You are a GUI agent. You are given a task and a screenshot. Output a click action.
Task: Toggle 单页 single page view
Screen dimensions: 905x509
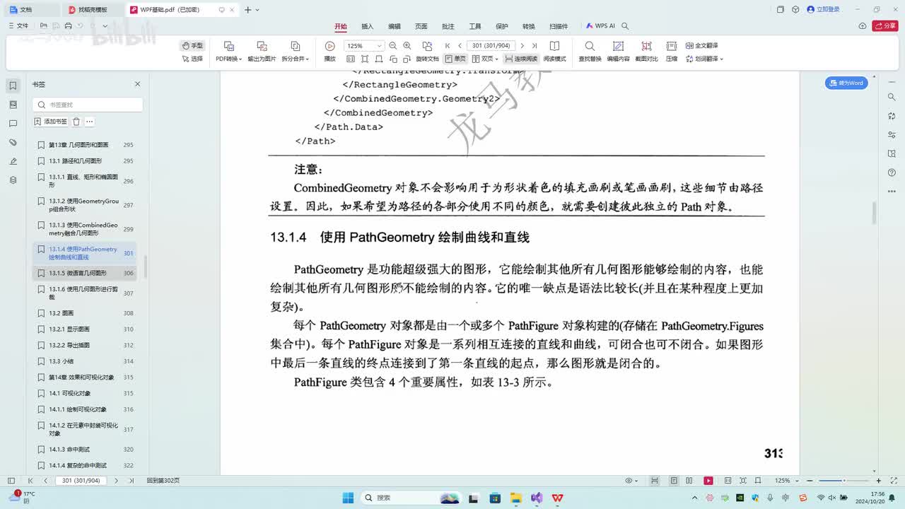pyautogui.click(x=455, y=59)
